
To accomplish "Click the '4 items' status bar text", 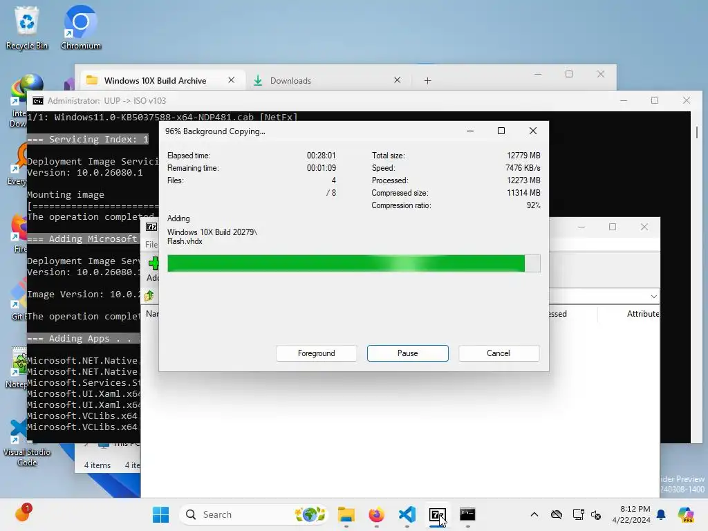I will coord(97,465).
